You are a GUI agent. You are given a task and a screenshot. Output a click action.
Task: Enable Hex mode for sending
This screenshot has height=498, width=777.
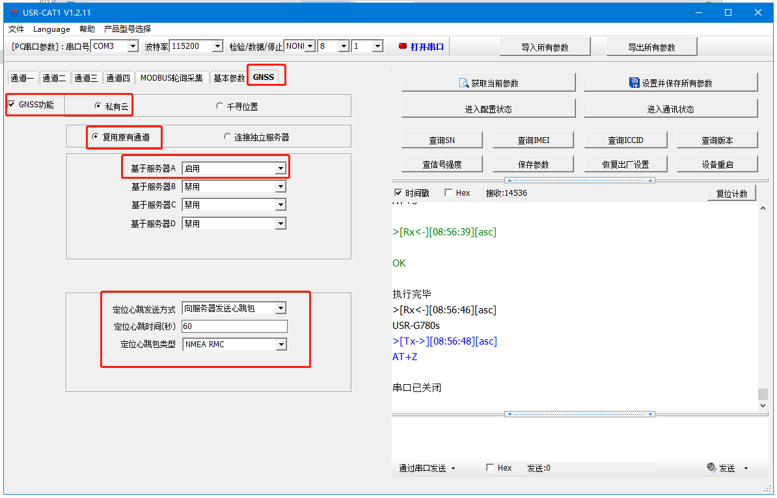[490, 467]
